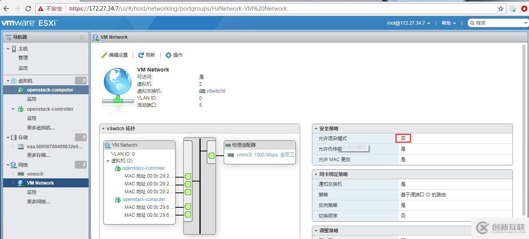Collapse the 安全策略 section
This screenshot has width=529, height=239.
[x=316, y=129]
